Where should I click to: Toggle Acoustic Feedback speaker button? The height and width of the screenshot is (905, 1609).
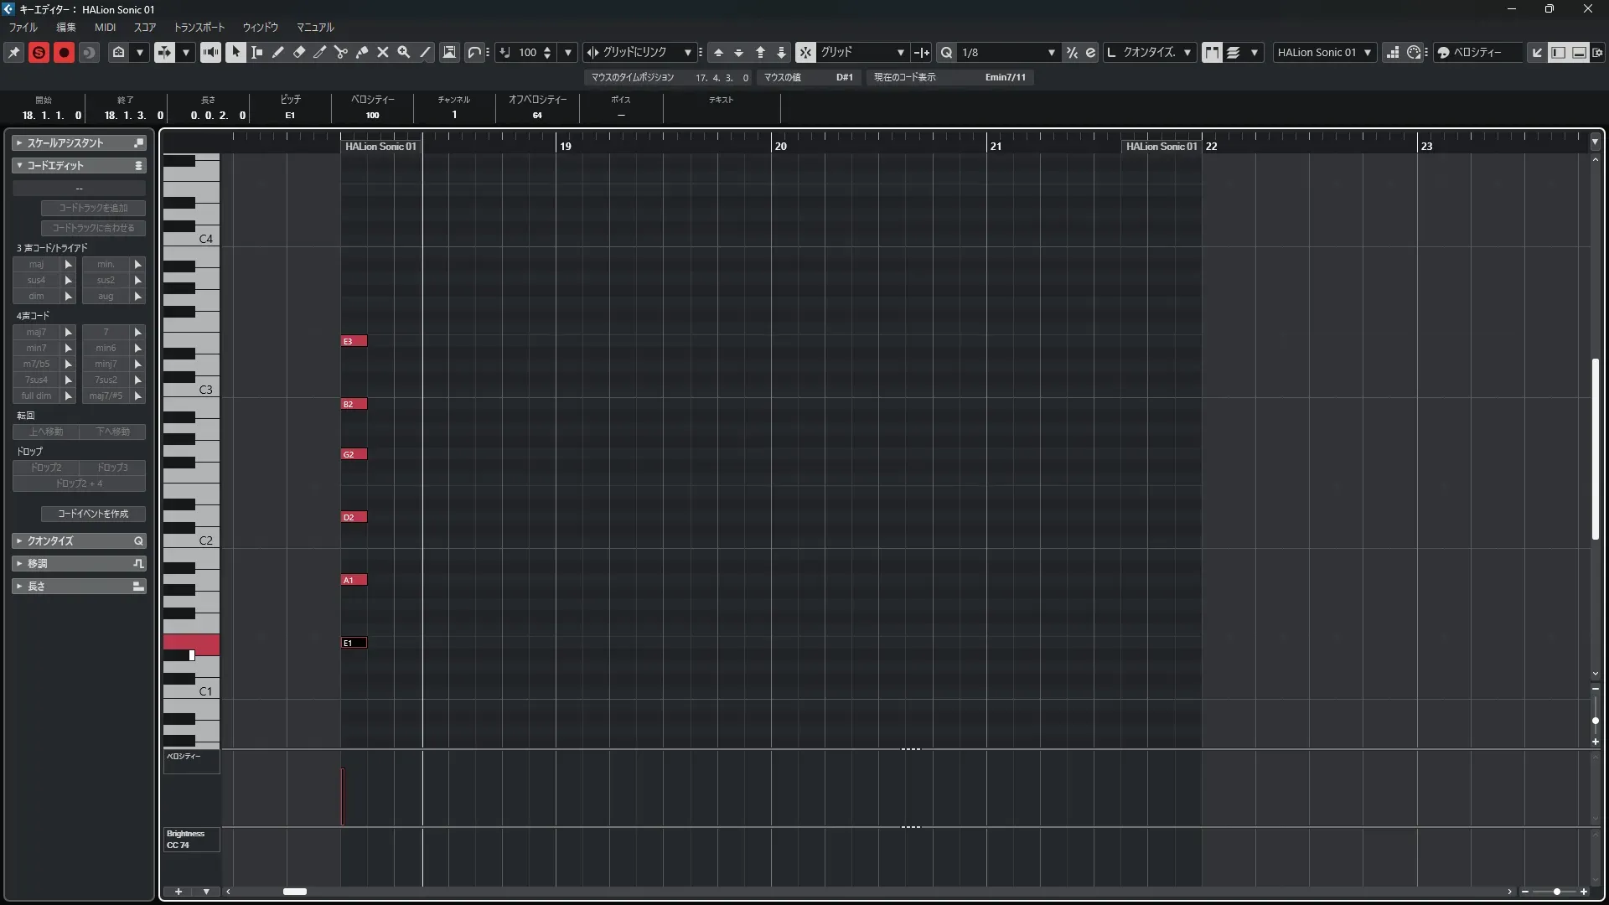[210, 52]
